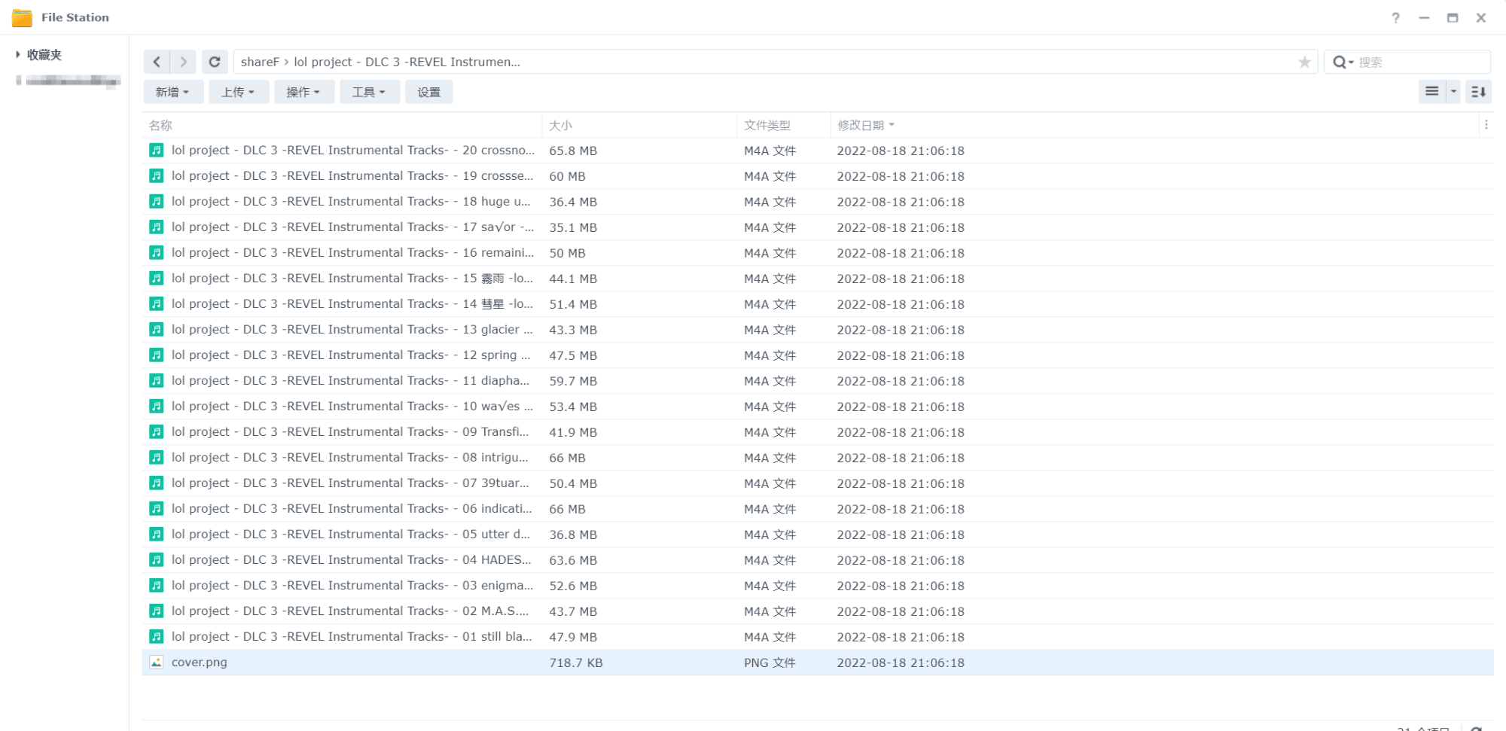Open the 工具 dropdown menu
This screenshot has height=731, width=1506.
point(369,92)
